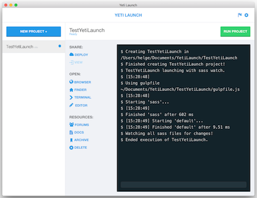Click the Forums people icon
257x198 pixels.
pyautogui.click(x=72, y=125)
